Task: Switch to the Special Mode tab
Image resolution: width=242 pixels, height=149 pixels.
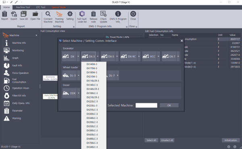Action: click(x=58, y=7)
